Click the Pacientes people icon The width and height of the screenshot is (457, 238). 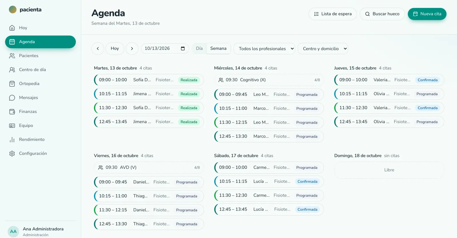tap(12, 56)
